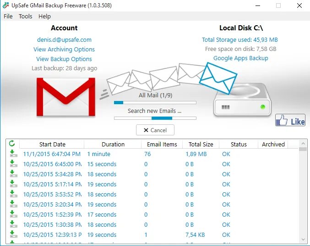Click 'Free space on disk: 7,58 GB' text
The width and height of the screenshot is (310, 246).
coord(240,49)
